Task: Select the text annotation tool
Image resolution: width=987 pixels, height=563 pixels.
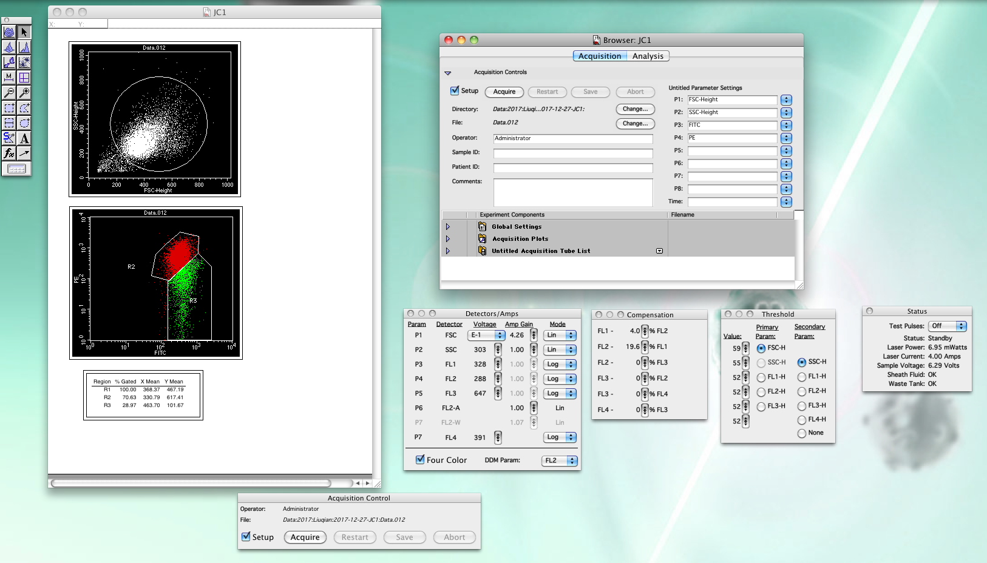Action: point(24,138)
